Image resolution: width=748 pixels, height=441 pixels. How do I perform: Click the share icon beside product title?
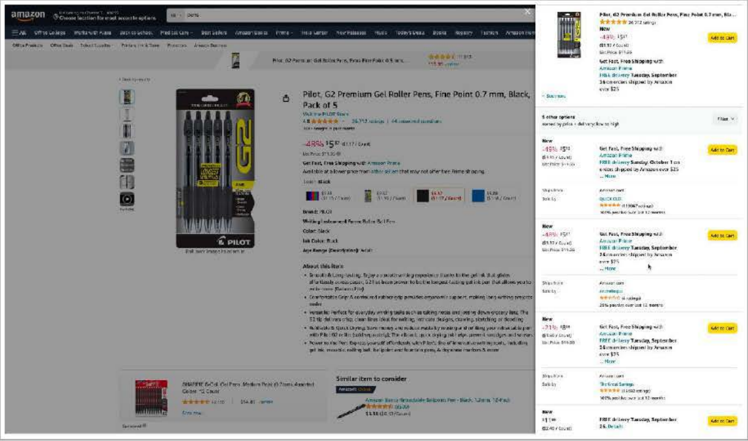click(286, 98)
